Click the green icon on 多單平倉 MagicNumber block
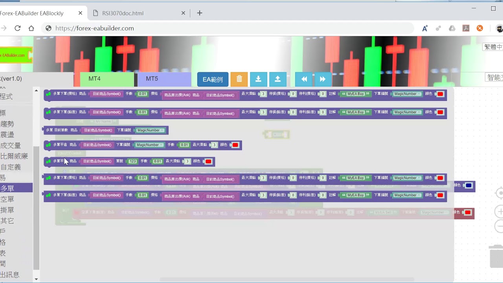The image size is (503, 283). point(48,145)
